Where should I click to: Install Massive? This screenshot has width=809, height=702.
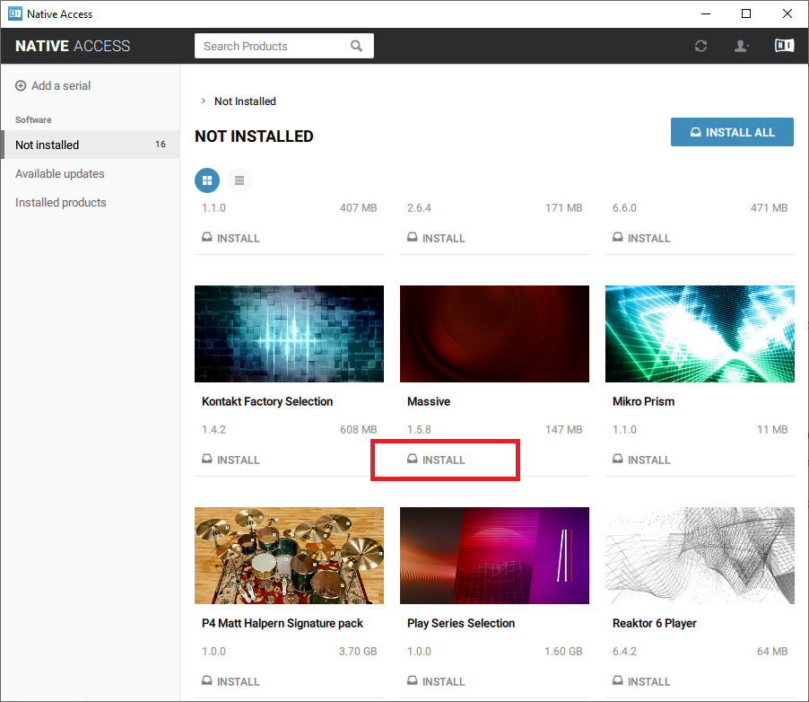pyautogui.click(x=436, y=460)
